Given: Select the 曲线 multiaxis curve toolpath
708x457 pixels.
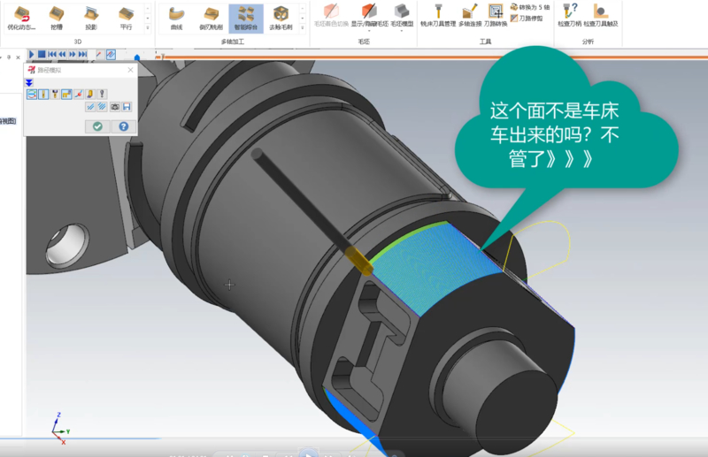Looking at the screenshot, I should tap(175, 17).
